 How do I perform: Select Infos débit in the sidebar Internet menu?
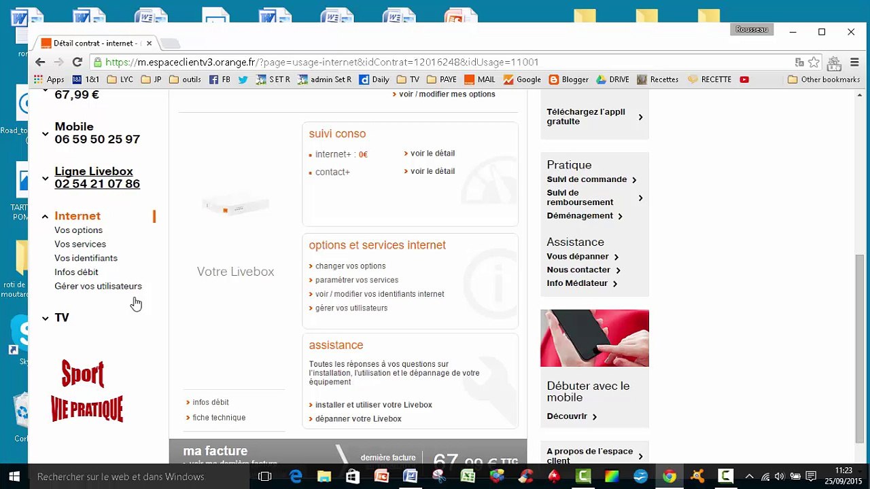(76, 272)
